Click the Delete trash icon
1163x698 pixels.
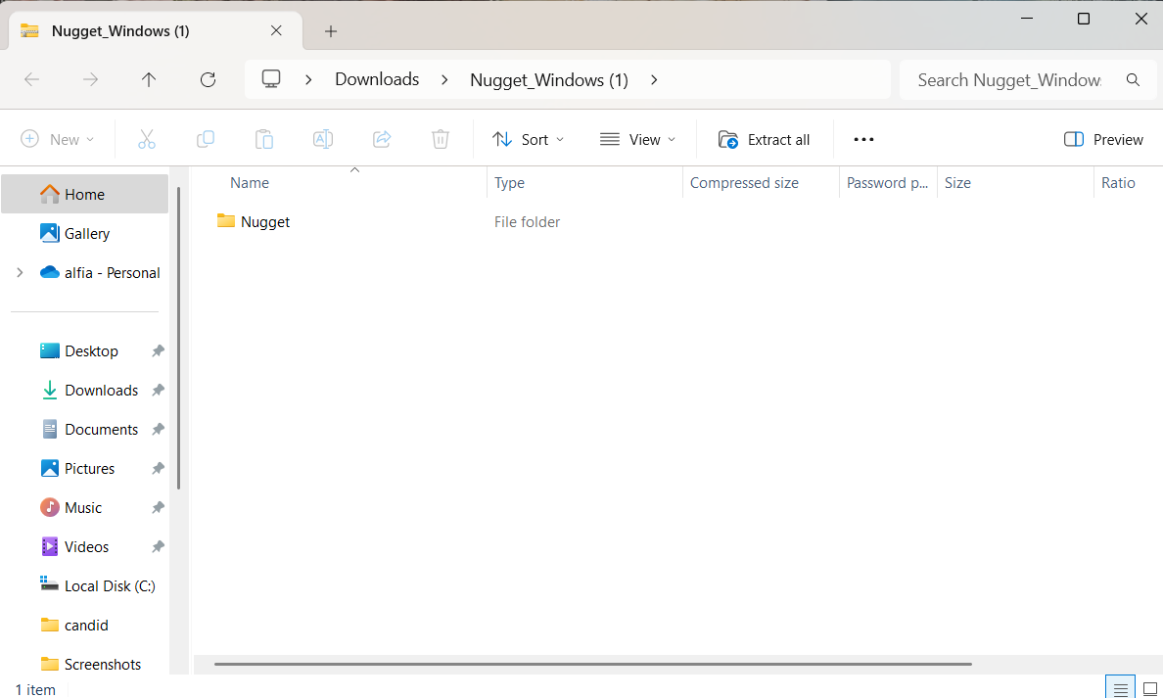pyautogui.click(x=441, y=139)
